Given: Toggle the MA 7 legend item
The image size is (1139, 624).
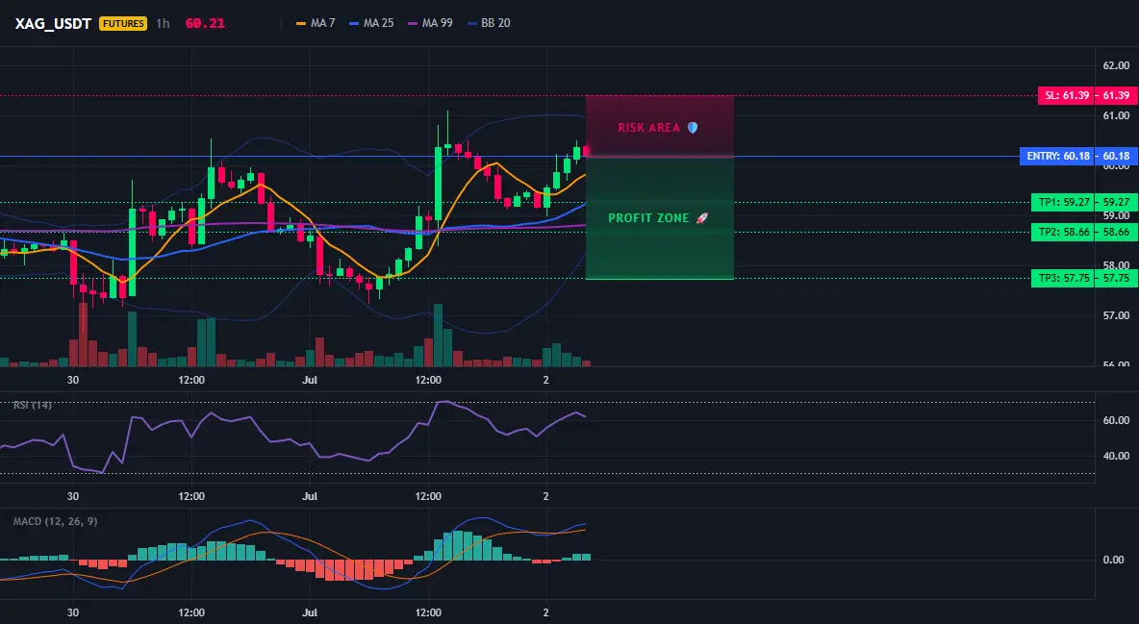Looking at the screenshot, I should [x=316, y=23].
